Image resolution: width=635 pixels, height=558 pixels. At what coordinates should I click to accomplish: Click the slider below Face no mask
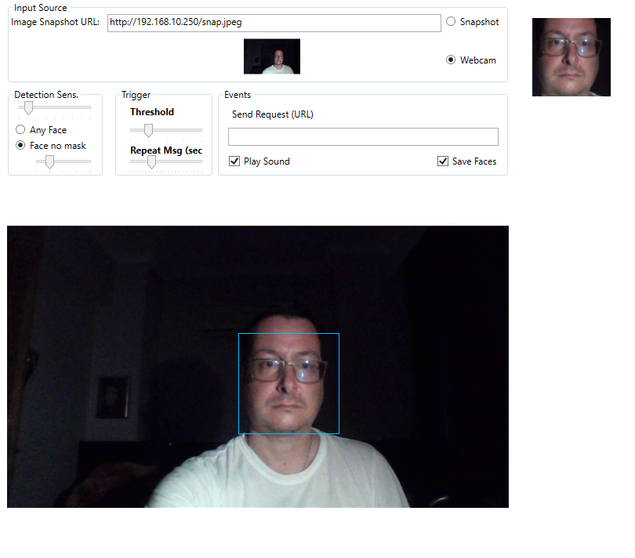tap(49, 162)
